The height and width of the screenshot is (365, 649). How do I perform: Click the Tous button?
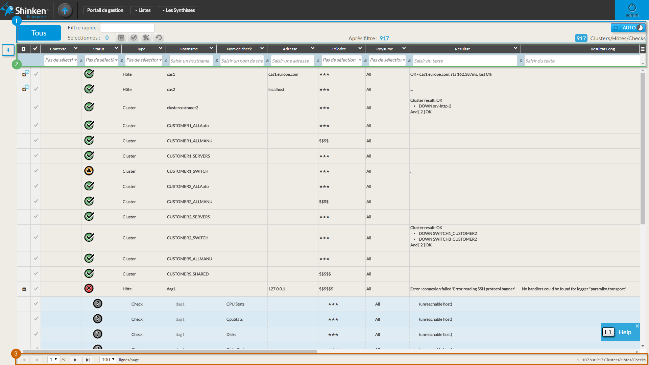pos(39,33)
